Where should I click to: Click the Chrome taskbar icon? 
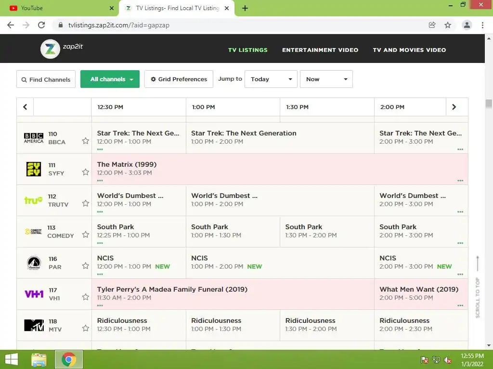[x=69, y=359]
